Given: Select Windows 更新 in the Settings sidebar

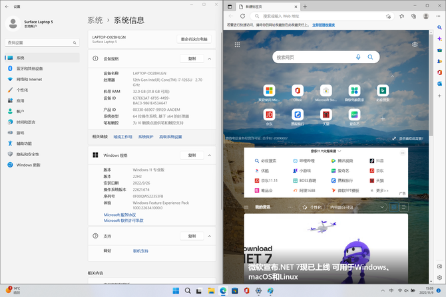Looking at the screenshot, I should [x=42, y=165].
